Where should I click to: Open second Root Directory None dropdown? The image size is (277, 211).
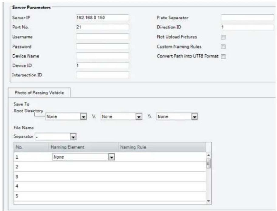pos(121,116)
